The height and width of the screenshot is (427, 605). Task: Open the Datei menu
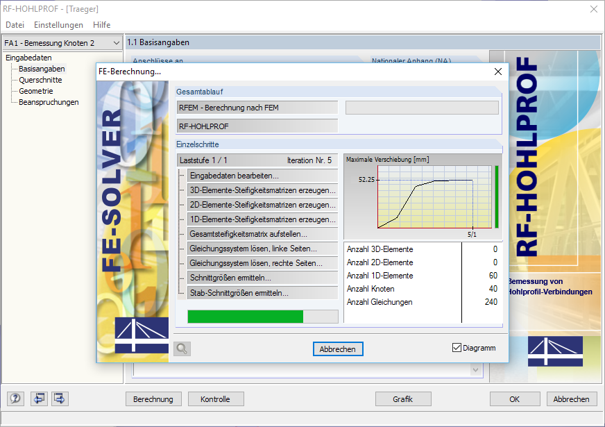tap(15, 25)
